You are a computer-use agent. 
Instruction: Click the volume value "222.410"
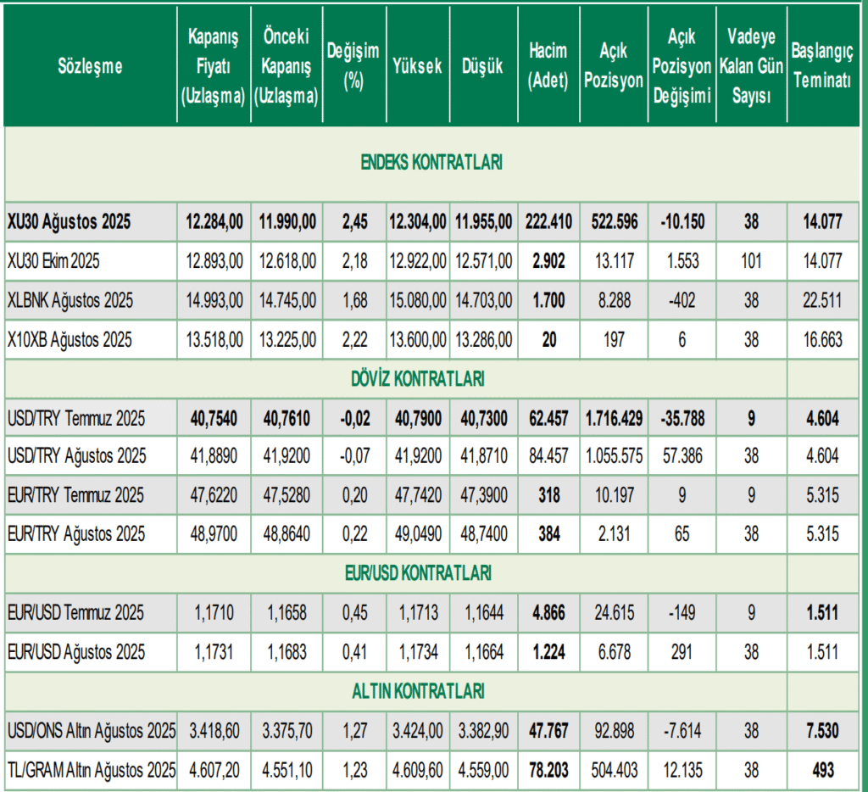click(548, 222)
